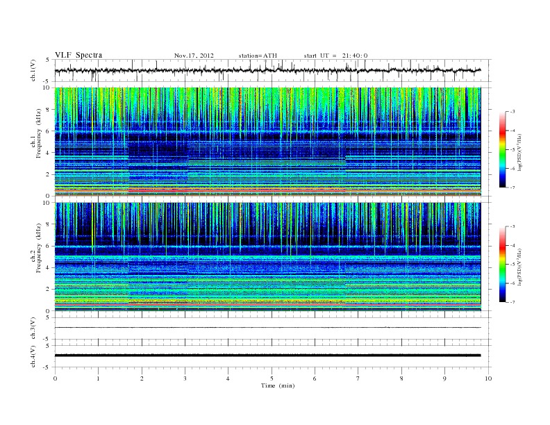This screenshot has width=550, height=425.
Task: Click the thick ch.4 voltage trace
Action: 267,356
